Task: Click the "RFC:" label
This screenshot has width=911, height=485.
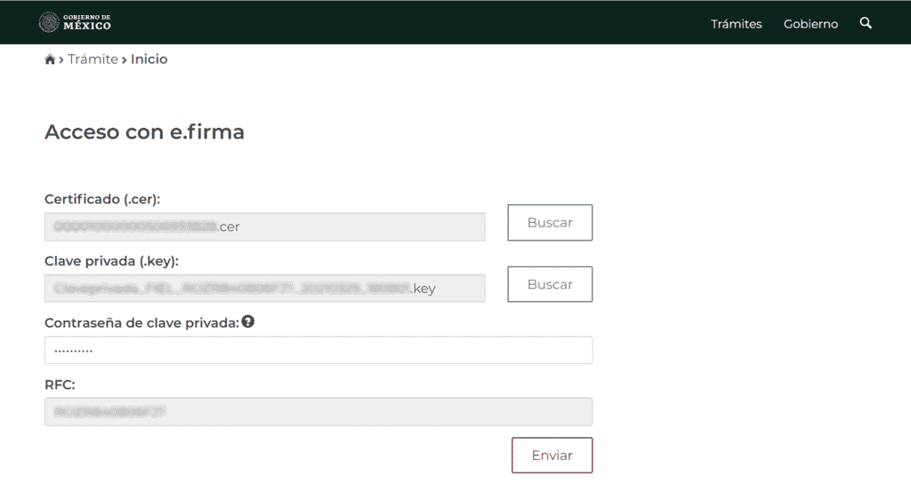Action: [x=60, y=384]
